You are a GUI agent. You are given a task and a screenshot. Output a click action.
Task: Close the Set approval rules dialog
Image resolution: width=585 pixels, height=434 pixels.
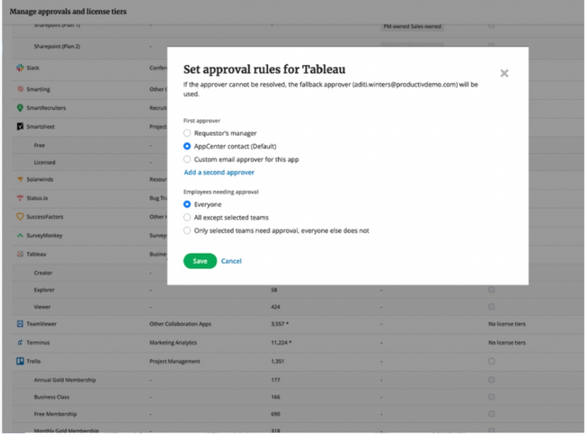point(504,73)
